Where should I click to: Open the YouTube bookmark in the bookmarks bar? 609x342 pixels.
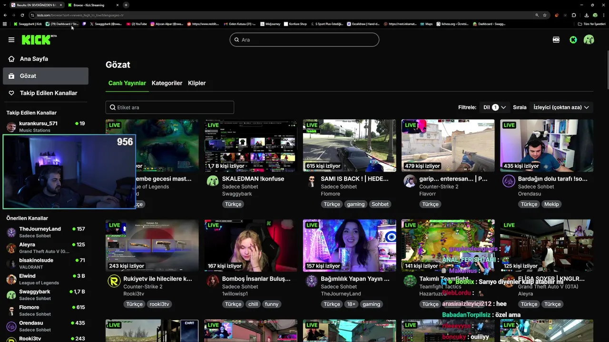(137, 24)
